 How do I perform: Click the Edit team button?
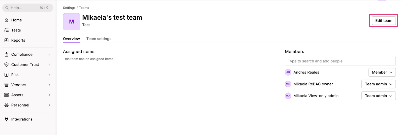[384, 21]
